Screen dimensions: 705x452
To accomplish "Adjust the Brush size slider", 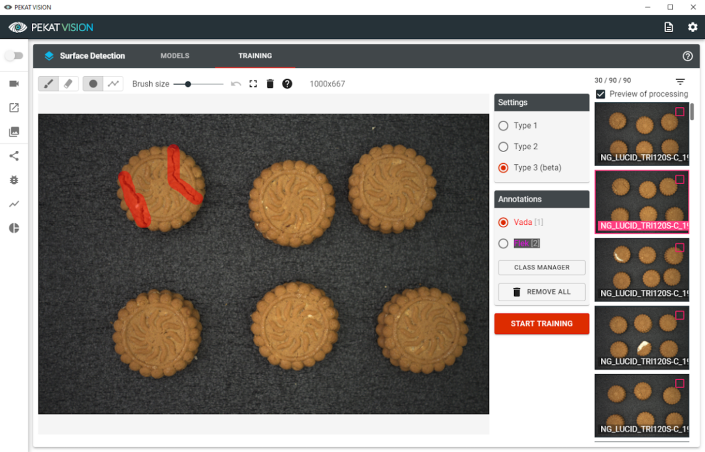I will coord(187,84).
